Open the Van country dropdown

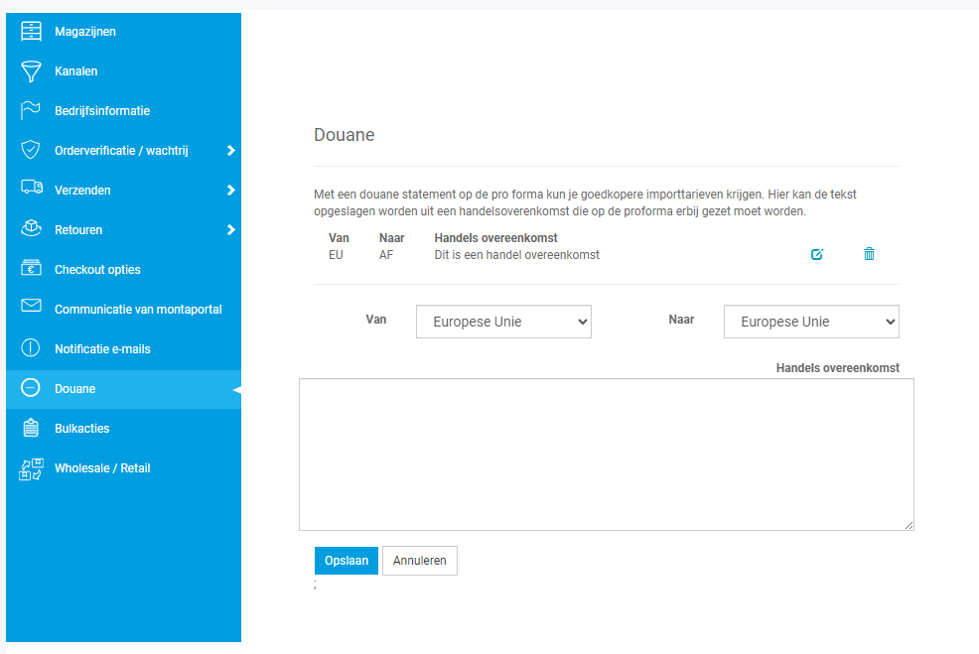point(503,322)
